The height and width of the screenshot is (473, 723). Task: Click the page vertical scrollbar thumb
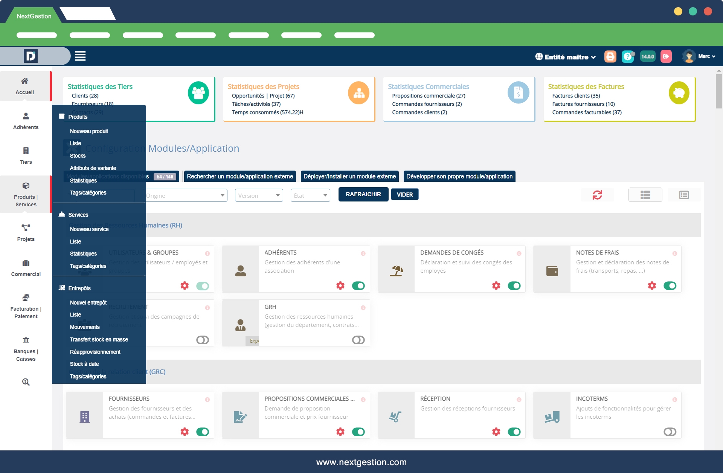719,91
